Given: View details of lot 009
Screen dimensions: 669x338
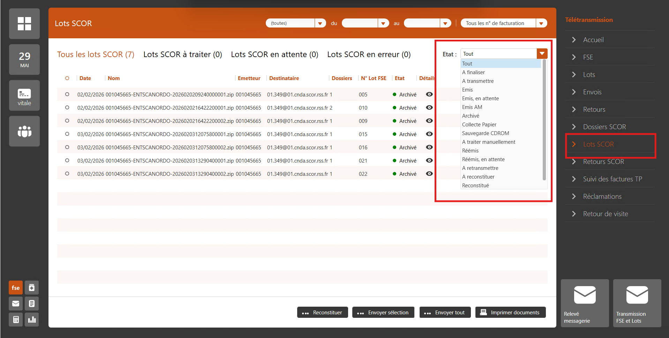Looking at the screenshot, I should tap(429, 121).
